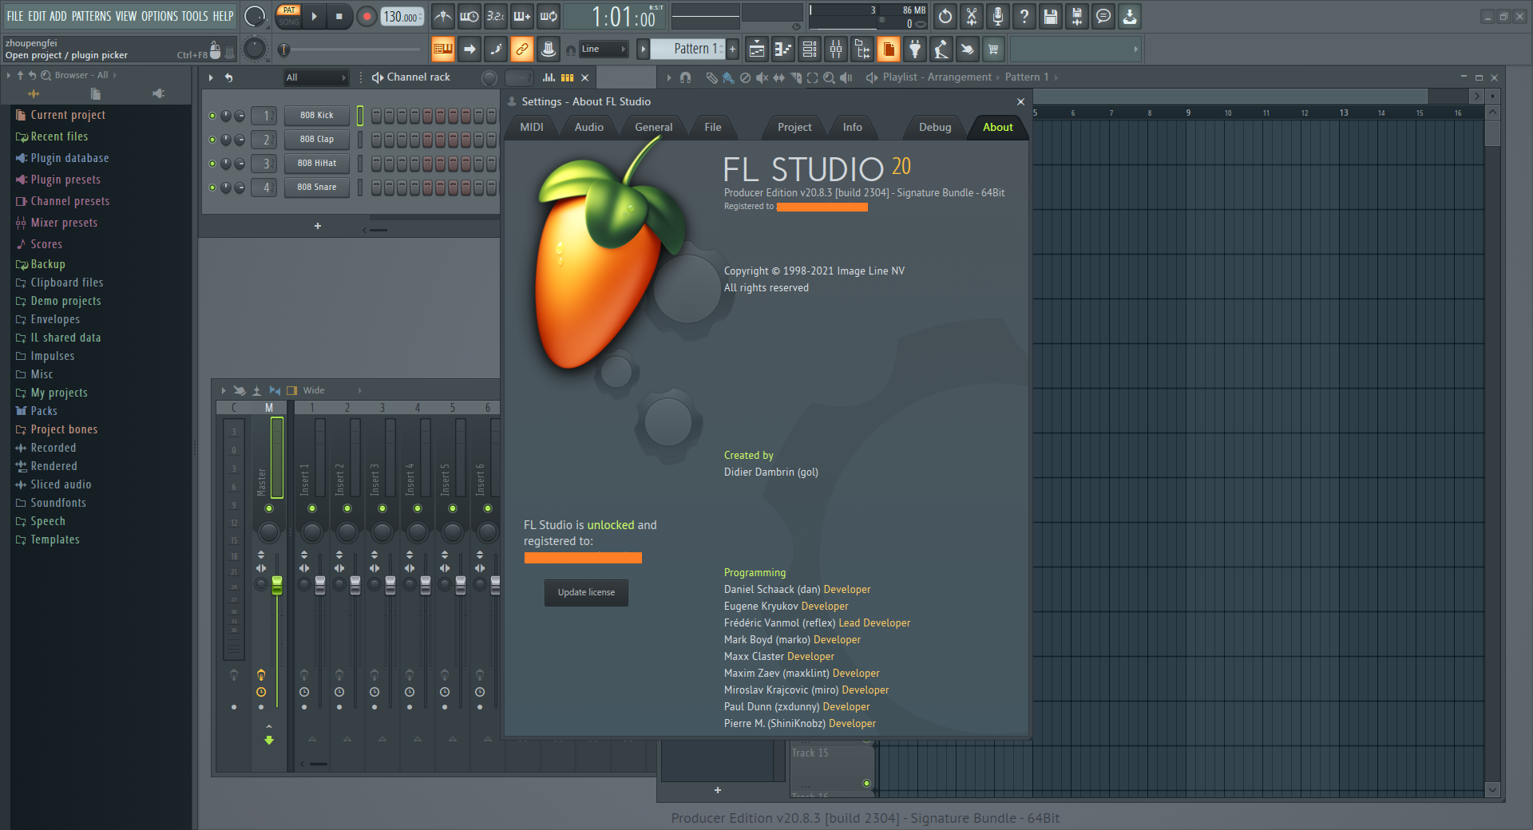Screen dimensions: 1533x830
Task: Open the snap Line dropdown
Action: 603,49
